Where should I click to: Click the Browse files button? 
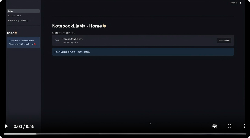click(224, 41)
